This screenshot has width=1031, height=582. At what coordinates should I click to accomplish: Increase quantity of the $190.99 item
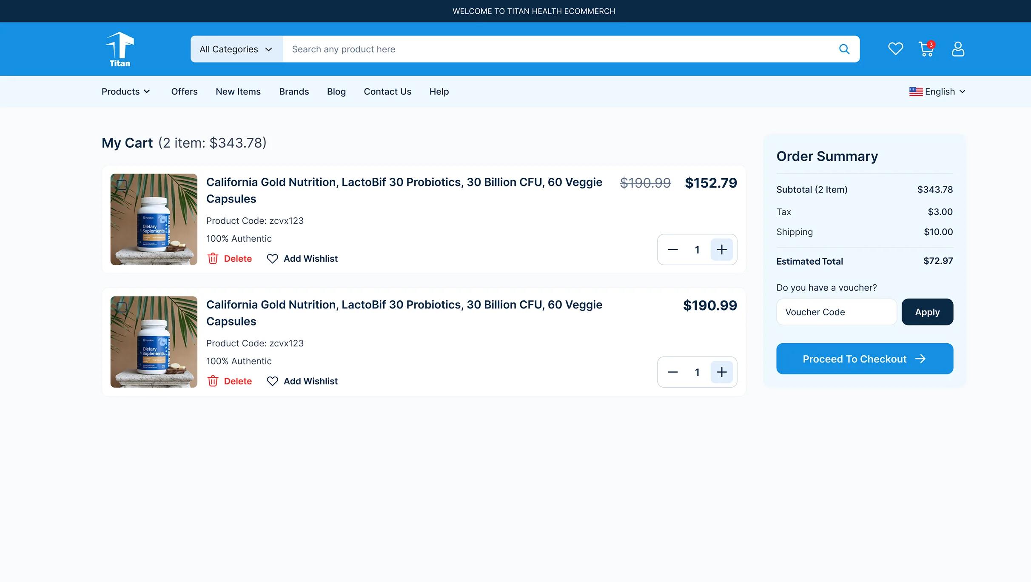pyautogui.click(x=722, y=372)
